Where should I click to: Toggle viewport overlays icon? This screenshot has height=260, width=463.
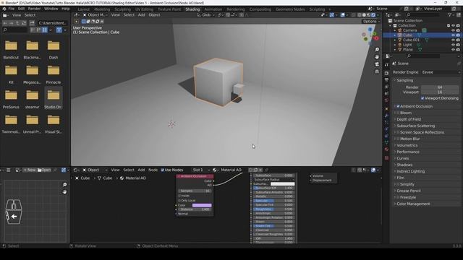point(342,15)
